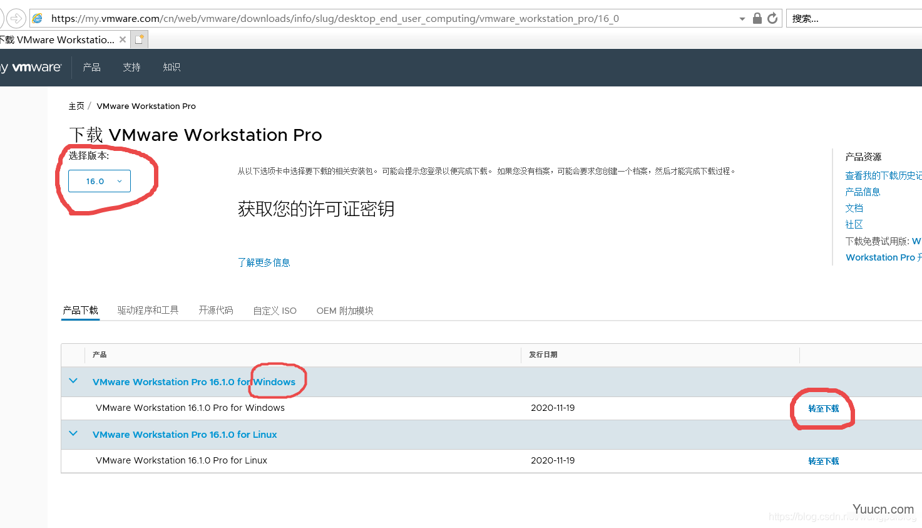Open the 文档 resource link

pos(854,208)
